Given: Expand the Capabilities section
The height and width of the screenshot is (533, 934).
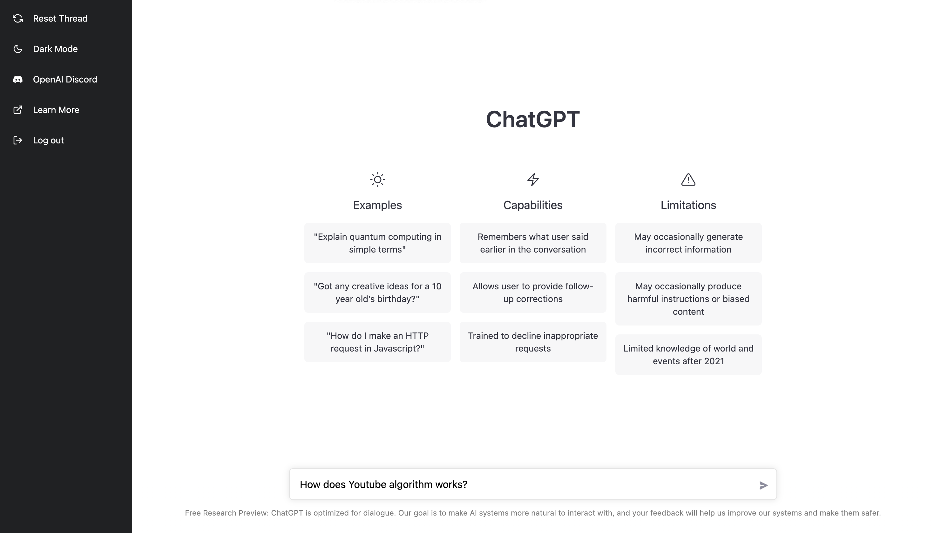Looking at the screenshot, I should pyautogui.click(x=532, y=205).
